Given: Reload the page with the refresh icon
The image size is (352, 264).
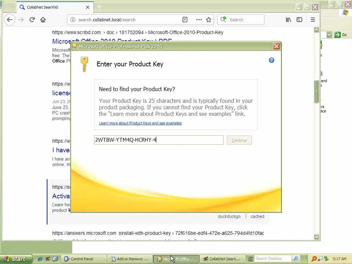Looking at the screenshot, I should (32, 20).
